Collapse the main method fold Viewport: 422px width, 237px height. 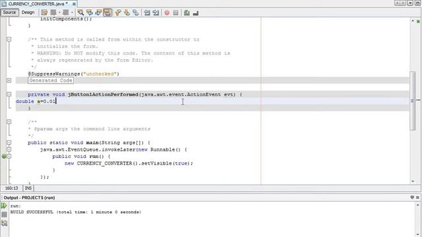(9, 142)
